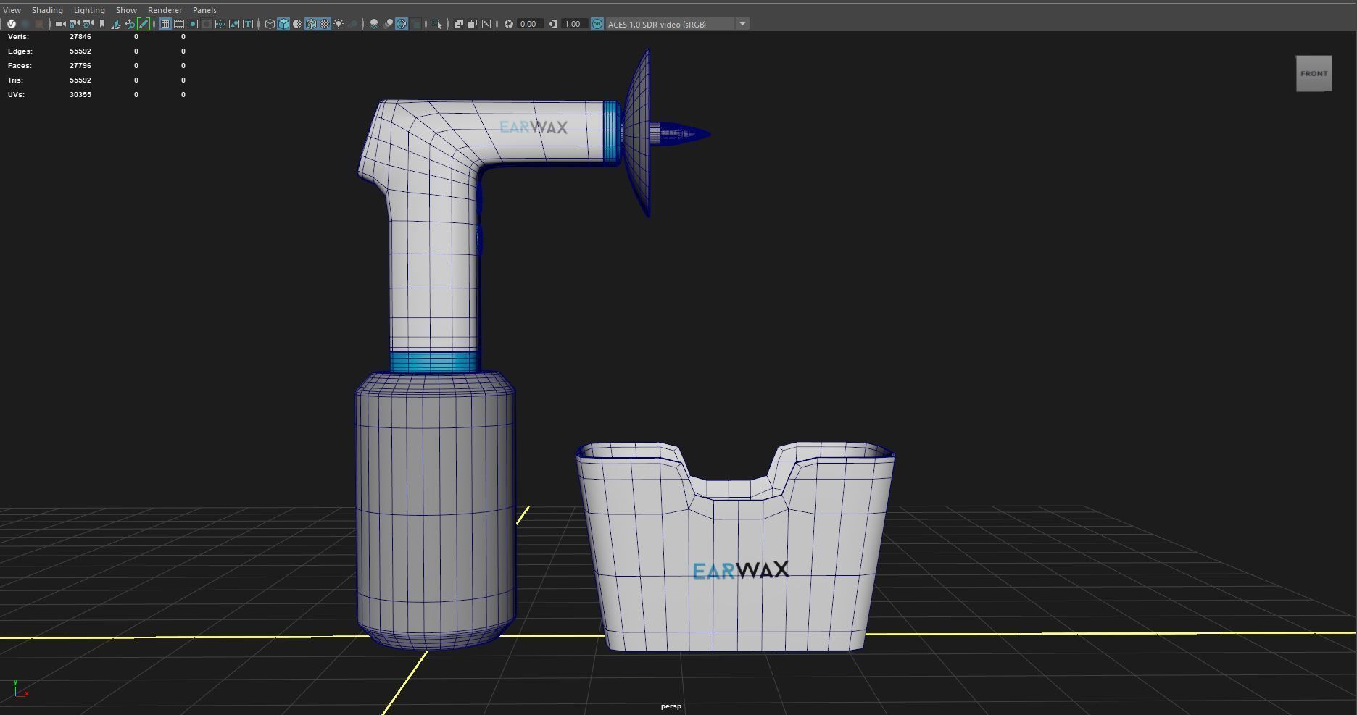Click the Isolate Select icon
Screen dimensions: 1357x715
click(x=437, y=24)
